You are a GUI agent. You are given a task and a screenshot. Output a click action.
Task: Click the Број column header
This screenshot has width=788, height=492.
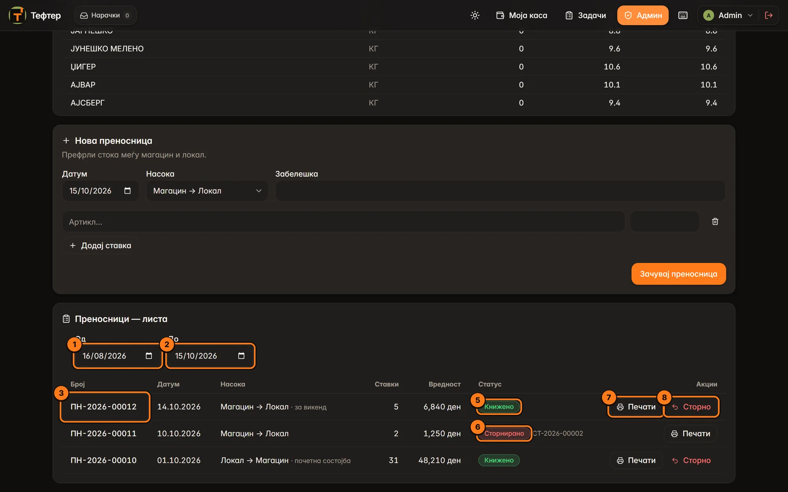coord(78,384)
